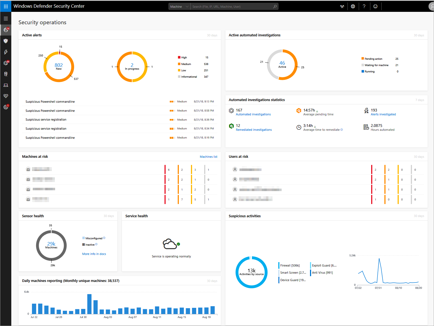Screen dimensions: 434x326
Task: Open settings gear icon in sidebar
Action: coord(6,107)
